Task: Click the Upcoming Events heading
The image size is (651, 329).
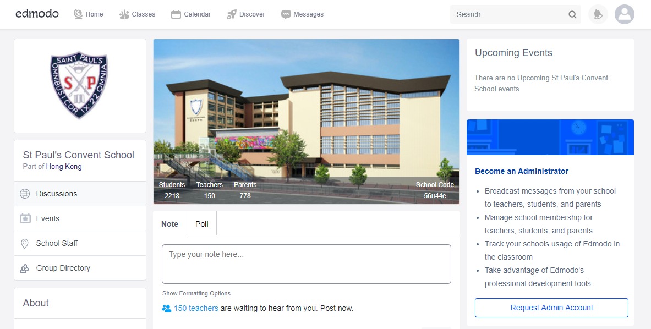Action: click(x=513, y=53)
